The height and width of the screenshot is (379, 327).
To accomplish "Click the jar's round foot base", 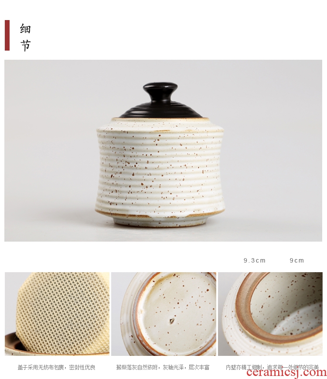I will coord(160,221).
